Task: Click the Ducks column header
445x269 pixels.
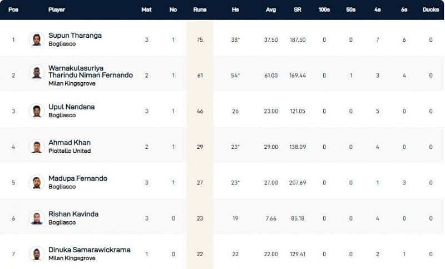Action: point(431,10)
